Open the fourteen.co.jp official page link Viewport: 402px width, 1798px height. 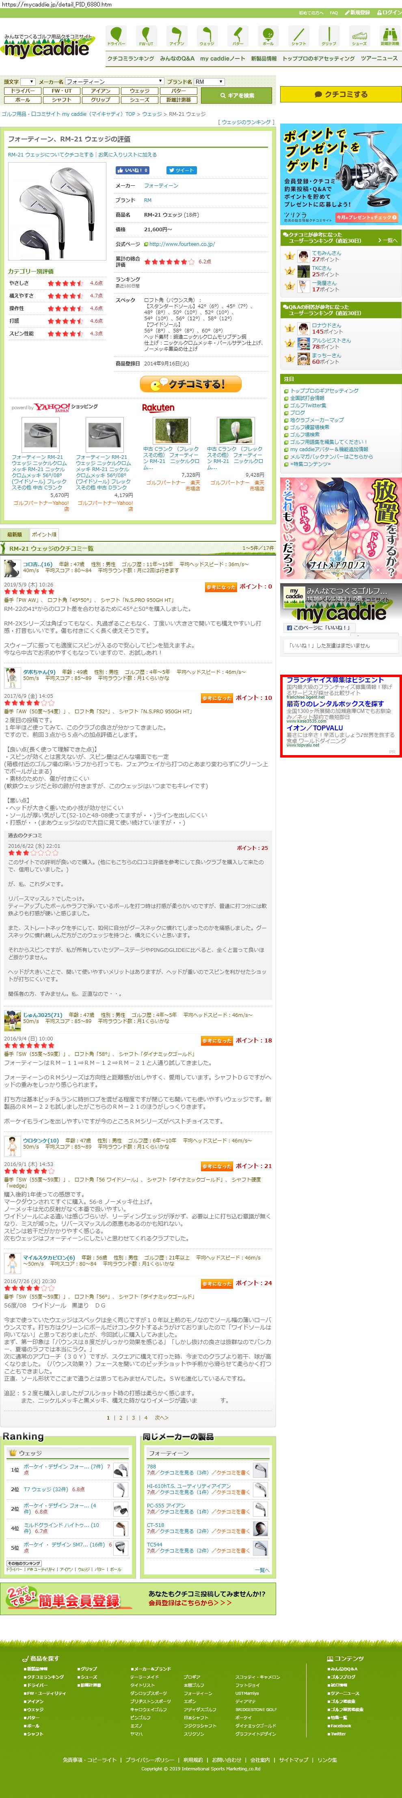click(182, 244)
